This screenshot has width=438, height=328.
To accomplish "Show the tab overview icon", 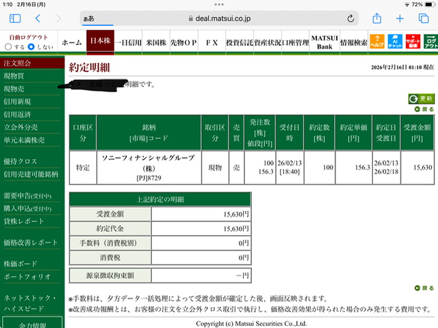I will click(x=424, y=18).
